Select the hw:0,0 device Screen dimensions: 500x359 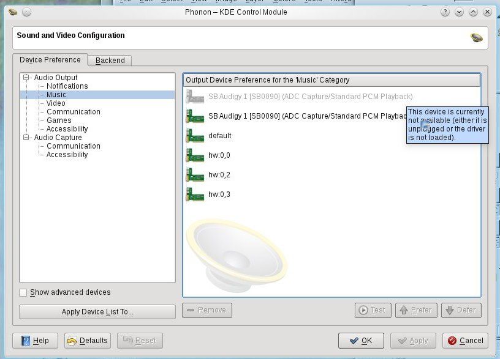pos(332,155)
